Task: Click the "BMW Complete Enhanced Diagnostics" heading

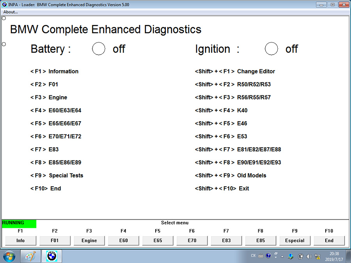Action: (106, 29)
